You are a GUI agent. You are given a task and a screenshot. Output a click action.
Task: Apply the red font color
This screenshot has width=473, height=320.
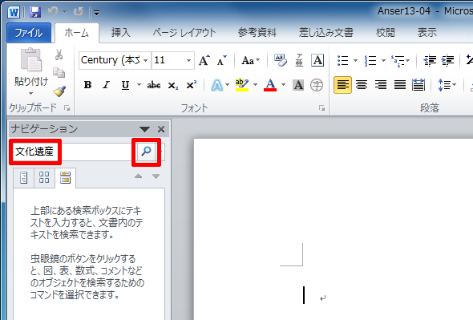click(270, 85)
